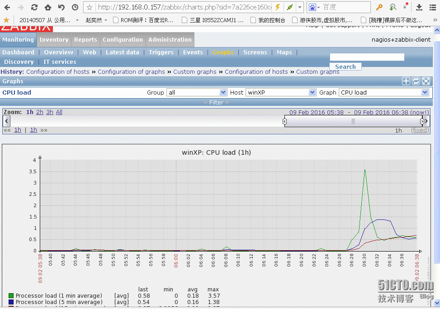Move back 1h with left 1h link
This screenshot has width=440, height=309.
pyautogui.click(x=18, y=130)
